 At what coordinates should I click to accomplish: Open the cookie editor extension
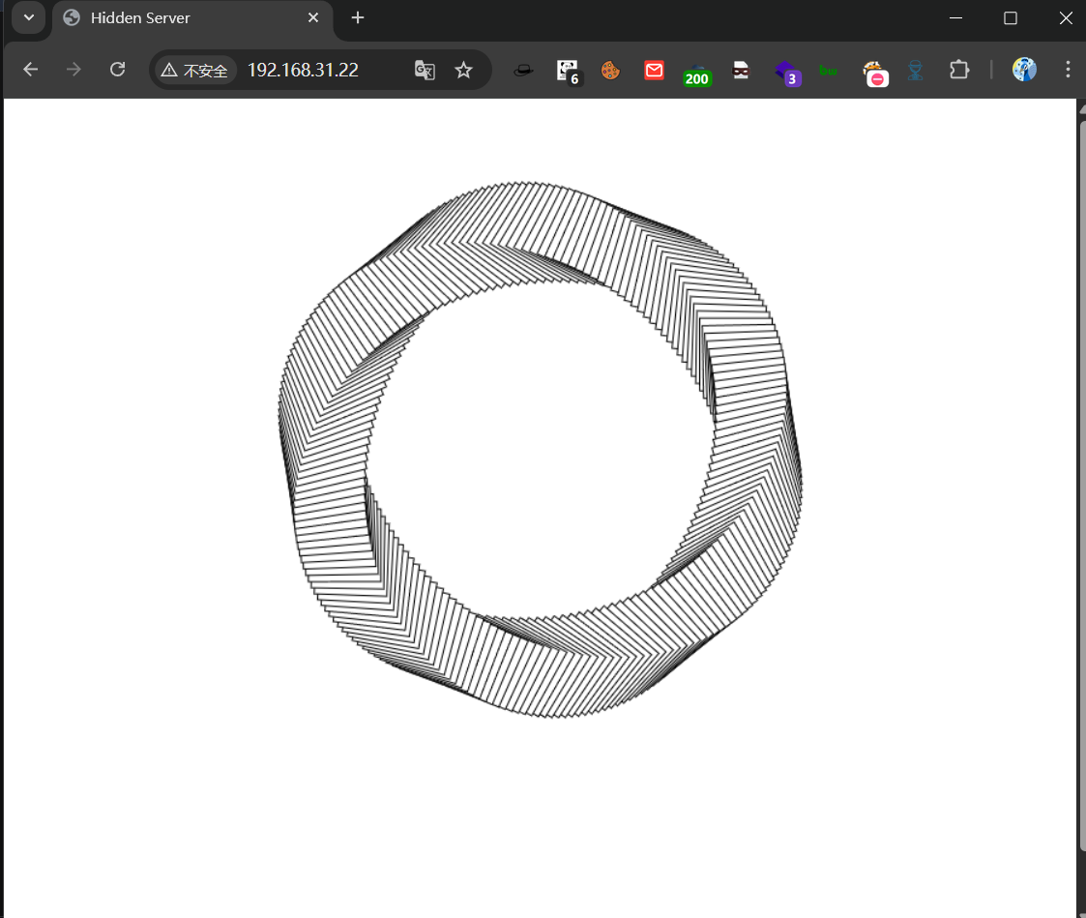point(610,70)
